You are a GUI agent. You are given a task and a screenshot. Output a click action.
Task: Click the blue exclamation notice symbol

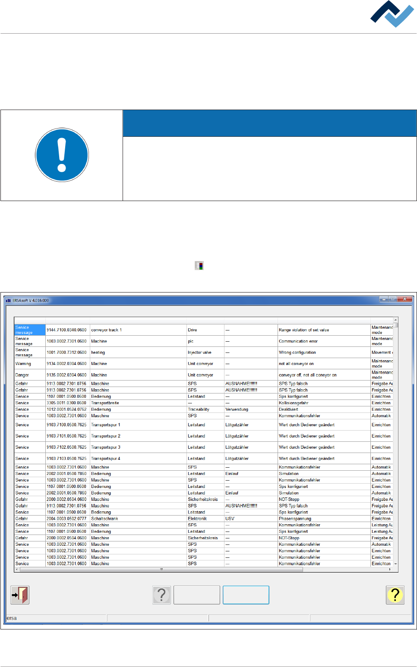coord(62,155)
